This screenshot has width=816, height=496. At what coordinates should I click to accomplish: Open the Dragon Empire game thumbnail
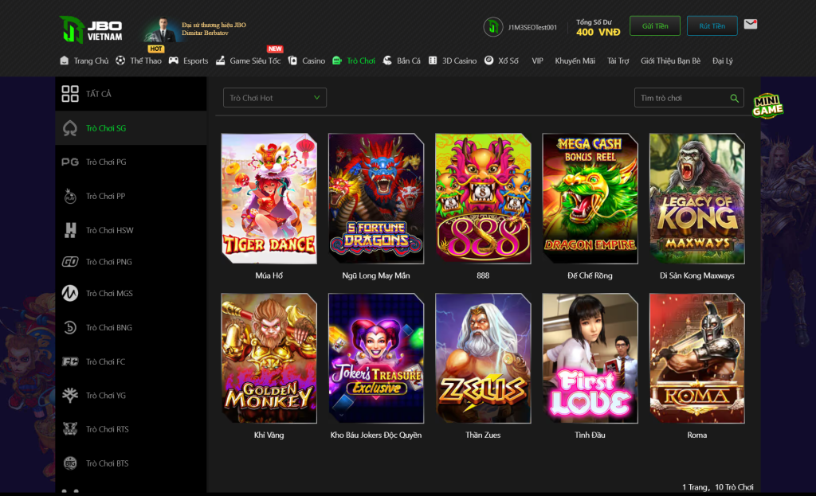590,198
